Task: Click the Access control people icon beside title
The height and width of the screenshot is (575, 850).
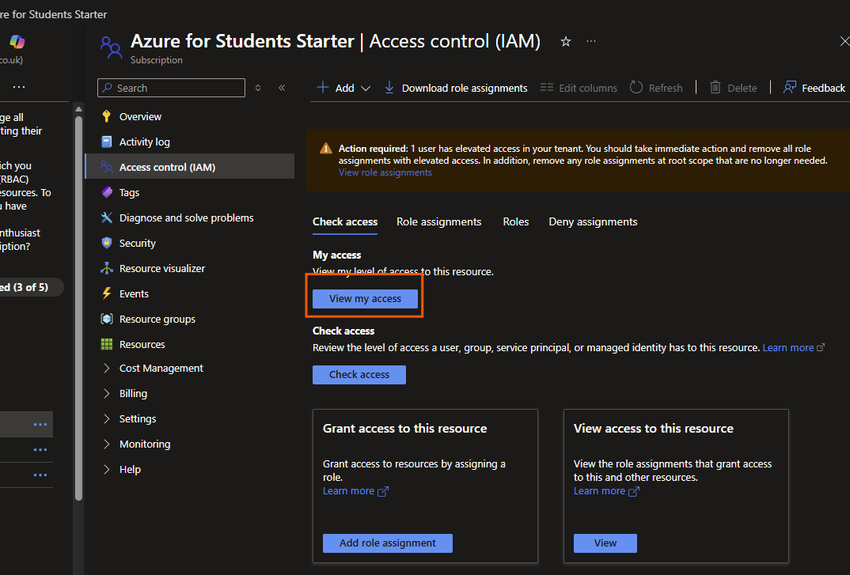Action: tap(111, 47)
